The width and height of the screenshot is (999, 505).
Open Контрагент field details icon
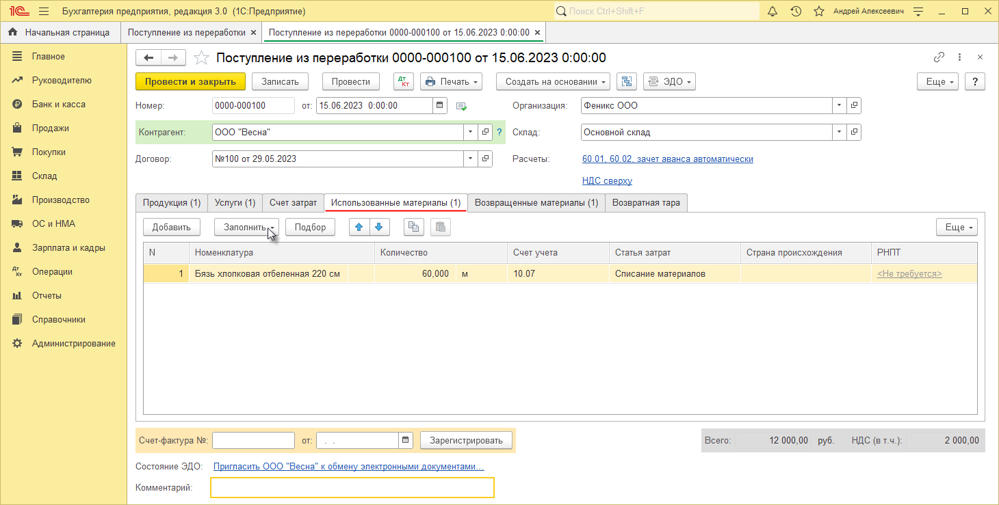pos(485,133)
